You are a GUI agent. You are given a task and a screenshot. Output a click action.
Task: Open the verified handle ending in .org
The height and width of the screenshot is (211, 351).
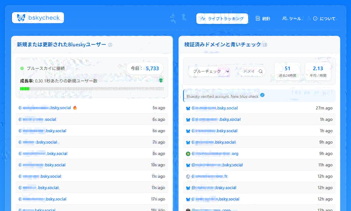coord(215,154)
